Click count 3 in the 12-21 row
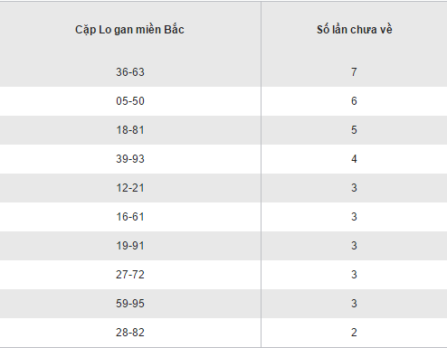Viewport: 447px width, 348px height. tap(354, 188)
